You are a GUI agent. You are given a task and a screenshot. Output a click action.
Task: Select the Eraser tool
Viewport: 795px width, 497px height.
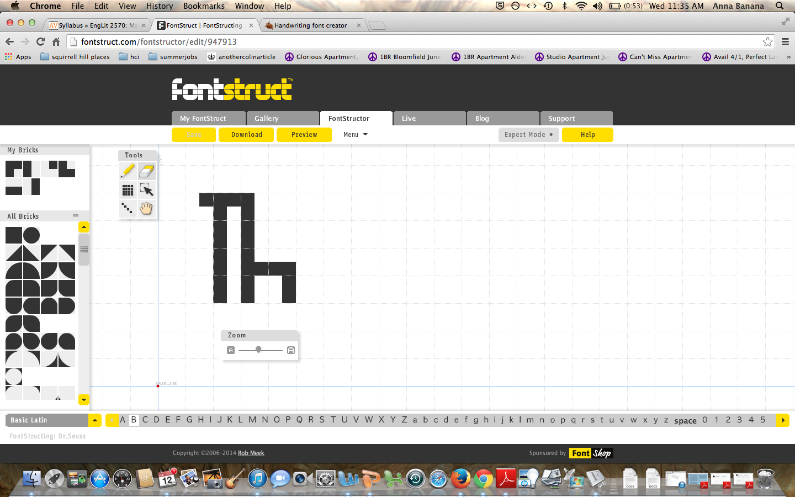(x=146, y=171)
